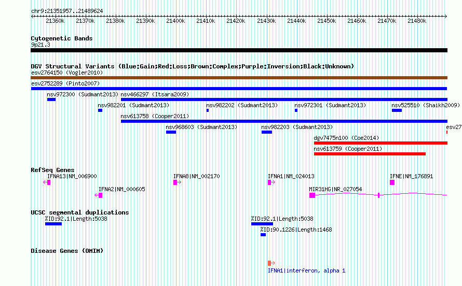Viewport: 462px width, 286px height.
Task: Click the 9p21.3 band label
Action: (x=40, y=45)
